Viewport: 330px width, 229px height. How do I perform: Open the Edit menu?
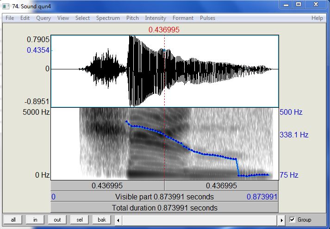(25, 18)
